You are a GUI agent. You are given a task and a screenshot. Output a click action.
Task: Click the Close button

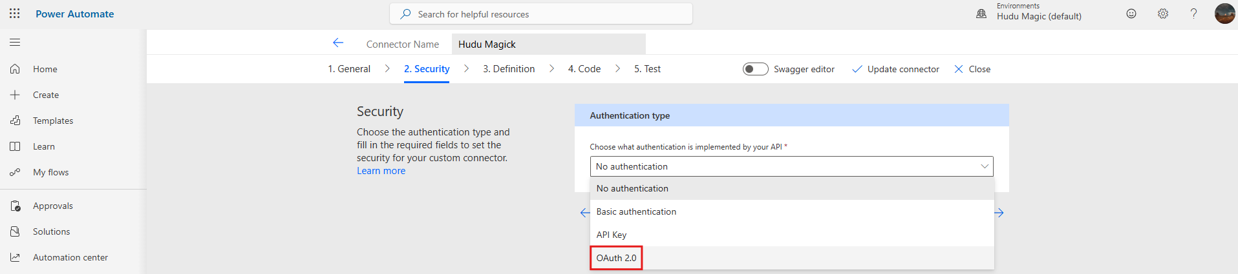tap(972, 69)
